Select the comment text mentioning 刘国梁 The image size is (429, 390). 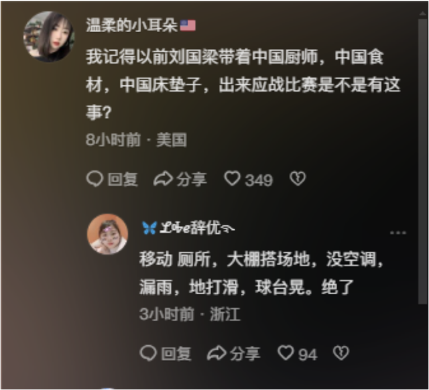pyautogui.click(x=243, y=85)
